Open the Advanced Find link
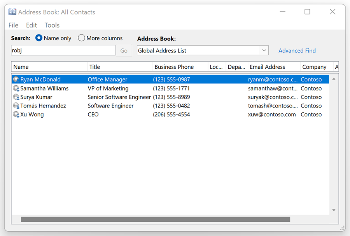Viewport: 350px width, 236px height. coord(297,51)
